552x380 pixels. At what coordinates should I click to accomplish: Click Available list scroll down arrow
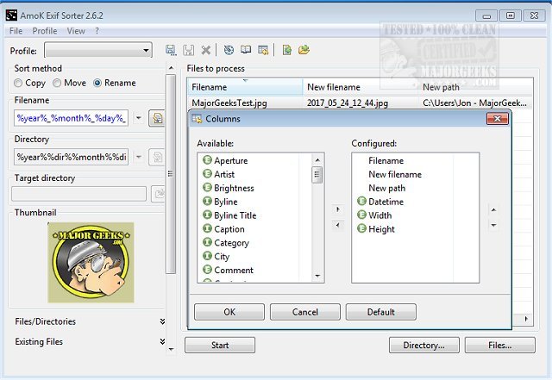(317, 276)
